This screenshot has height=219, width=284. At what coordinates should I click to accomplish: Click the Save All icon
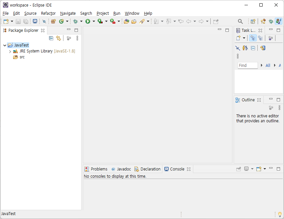(26, 21)
